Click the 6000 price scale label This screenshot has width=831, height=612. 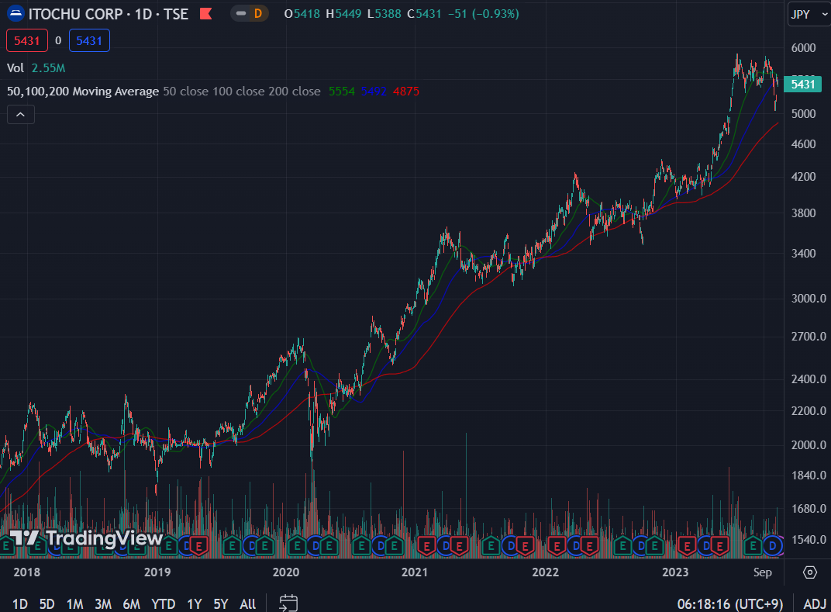click(803, 48)
